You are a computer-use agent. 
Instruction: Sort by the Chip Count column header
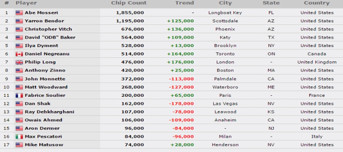point(129,3)
